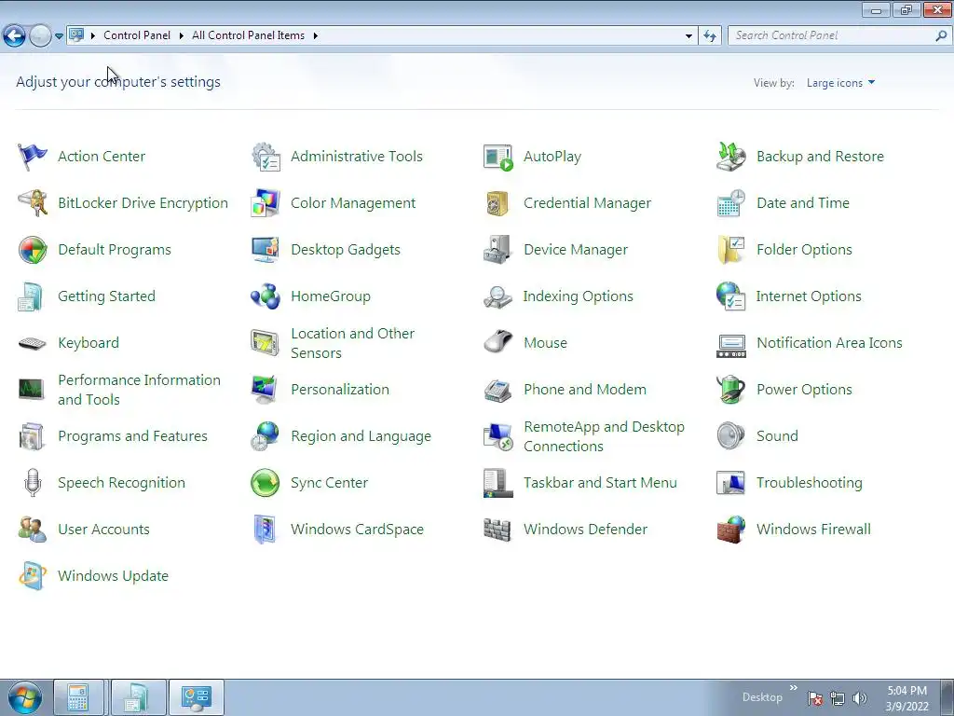Open the Mouse icon
This screenshot has width=954, height=716.
pyautogui.click(x=497, y=343)
